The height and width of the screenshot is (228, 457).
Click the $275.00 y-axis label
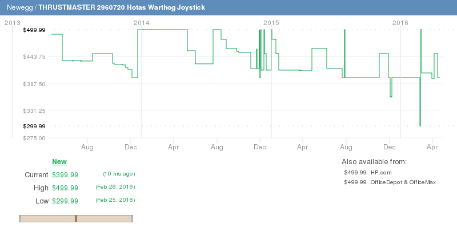pyautogui.click(x=34, y=138)
